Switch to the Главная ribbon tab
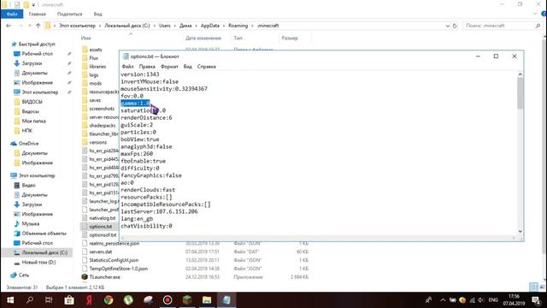This screenshot has height=308, width=547. (x=37, y=14)
